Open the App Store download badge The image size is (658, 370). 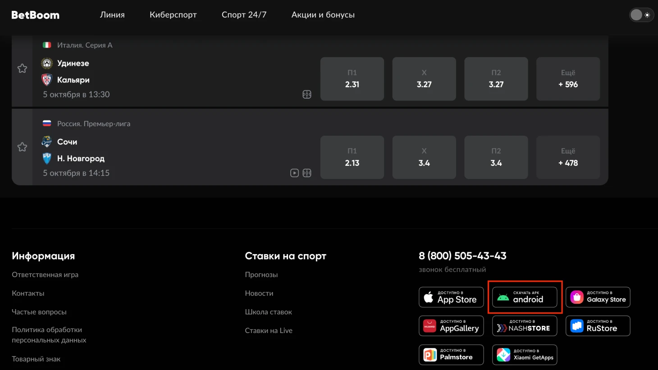[451, 297]
